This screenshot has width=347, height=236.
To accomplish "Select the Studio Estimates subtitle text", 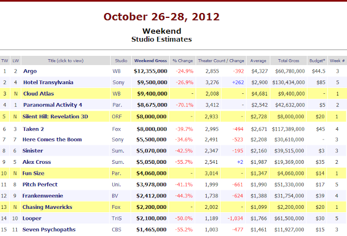I will (x=162, y=39).
